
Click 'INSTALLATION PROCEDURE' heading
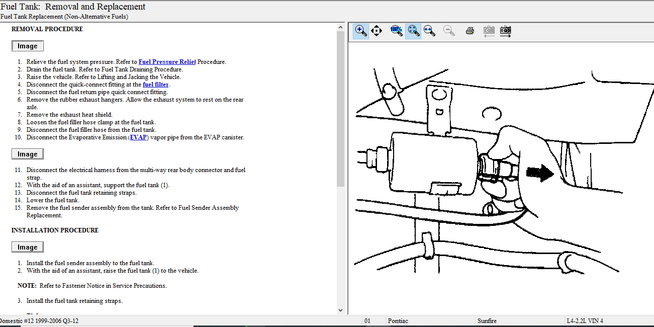[55, 230]
